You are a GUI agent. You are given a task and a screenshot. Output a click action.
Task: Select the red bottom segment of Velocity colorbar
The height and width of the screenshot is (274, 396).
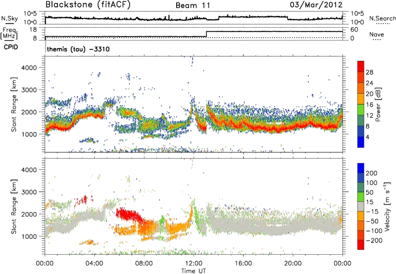[x=361, y=245]
